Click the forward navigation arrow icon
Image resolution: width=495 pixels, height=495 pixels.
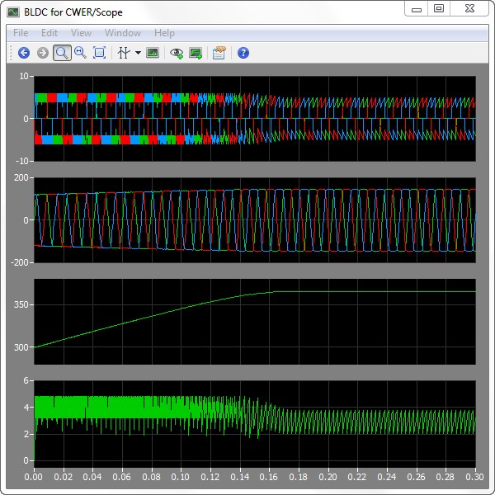[x=42, y=53]
